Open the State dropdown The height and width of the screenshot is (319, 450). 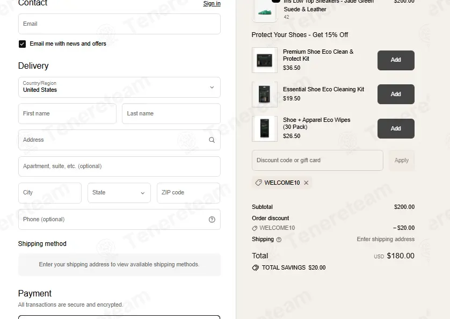[x=119, y=193]
